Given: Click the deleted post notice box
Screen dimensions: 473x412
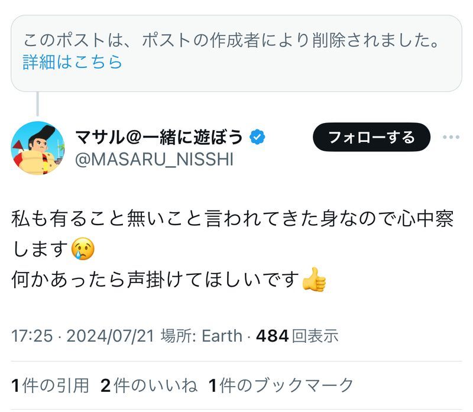Looking at the screenshot, I should 237,53.
